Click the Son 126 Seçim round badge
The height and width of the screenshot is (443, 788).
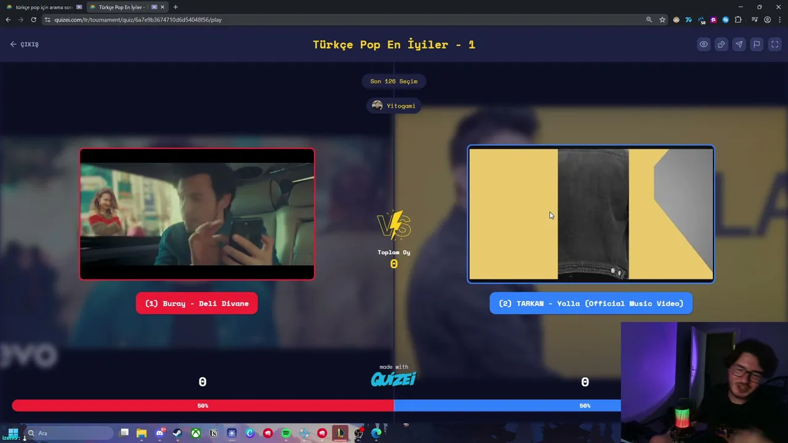pyautogui.click(x=394, y=81)
